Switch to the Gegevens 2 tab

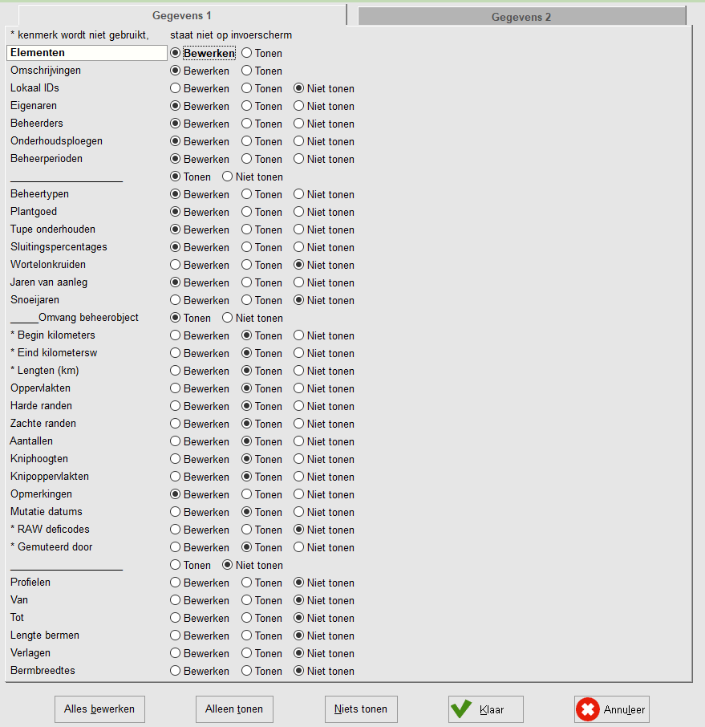(x=521, y=17)
